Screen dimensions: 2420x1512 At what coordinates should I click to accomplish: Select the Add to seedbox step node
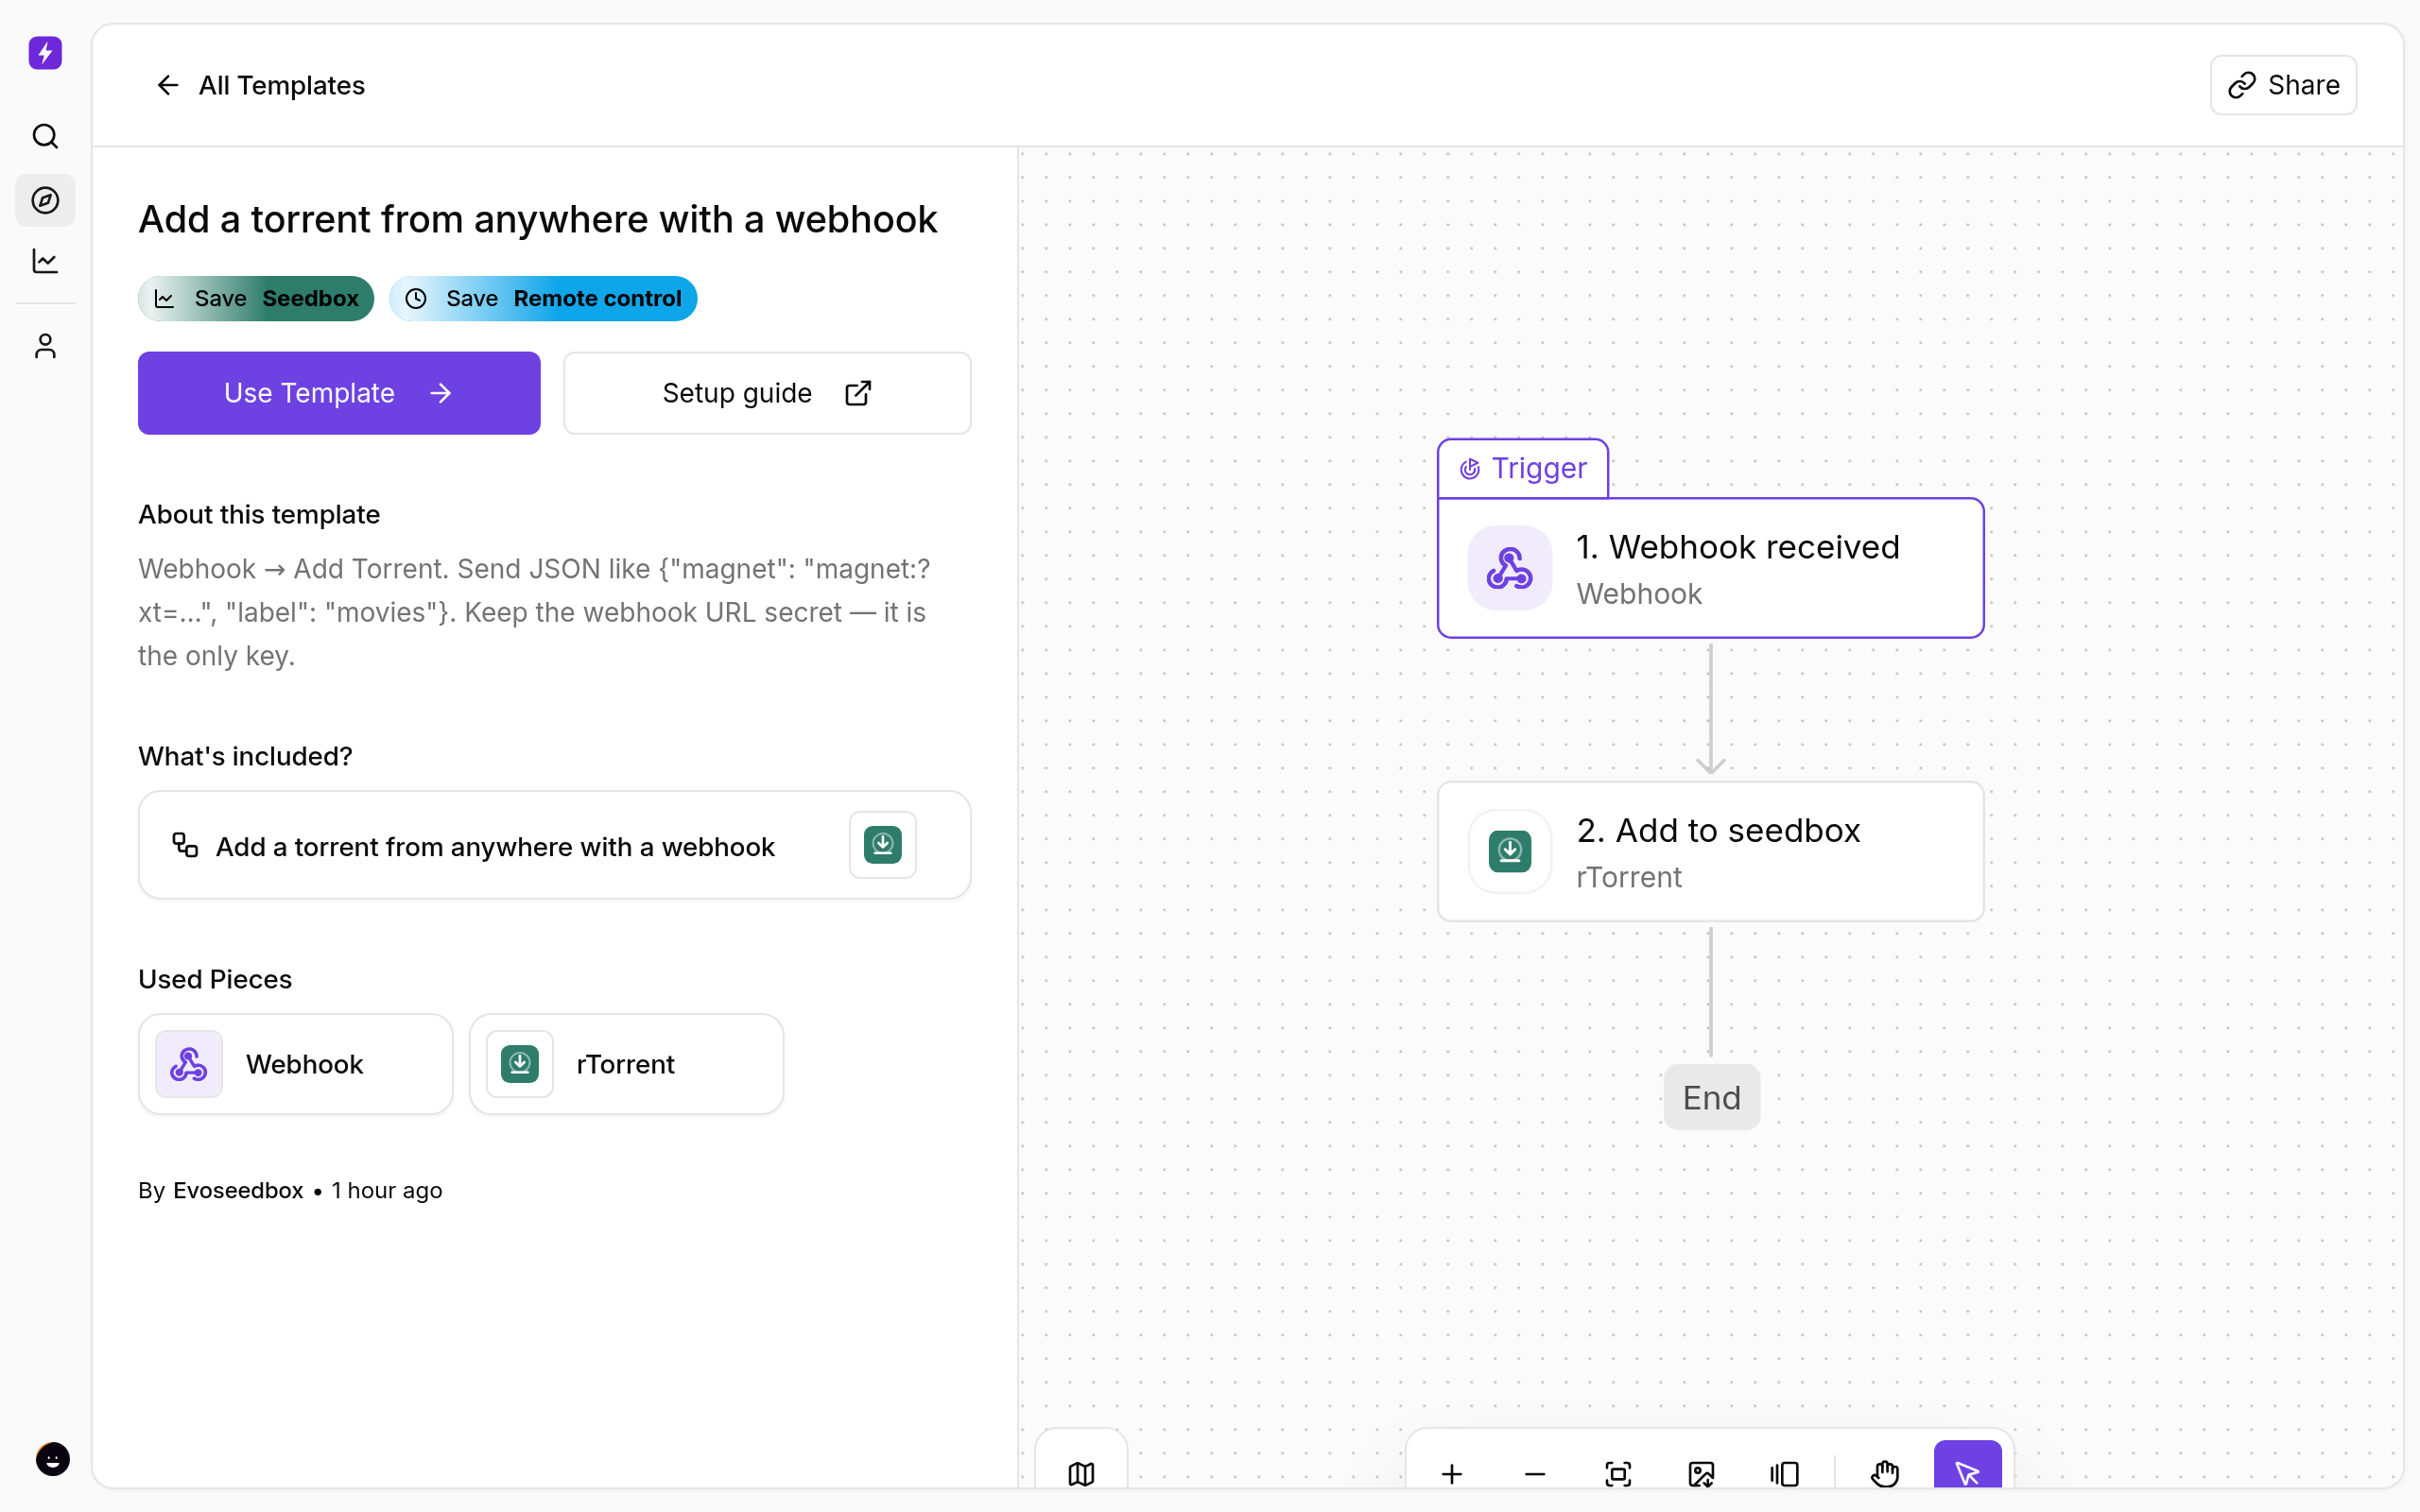coord(1710,852)
